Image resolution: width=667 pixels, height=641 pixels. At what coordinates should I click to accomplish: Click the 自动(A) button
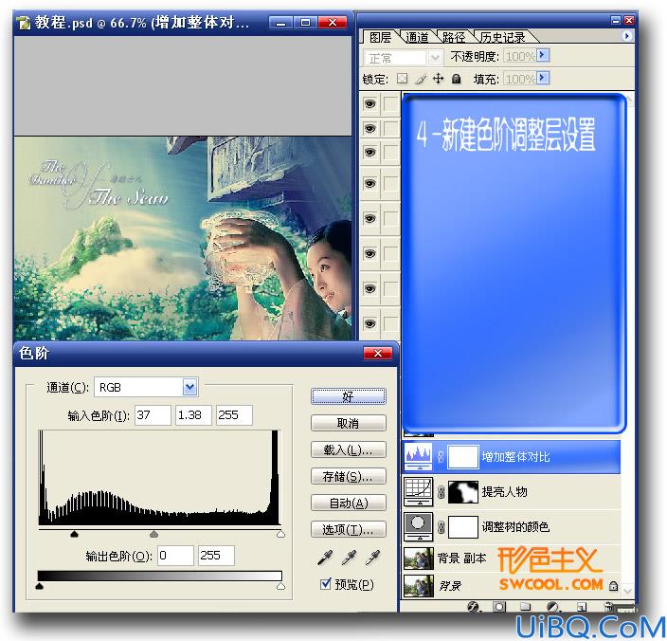tap(348, 503)
